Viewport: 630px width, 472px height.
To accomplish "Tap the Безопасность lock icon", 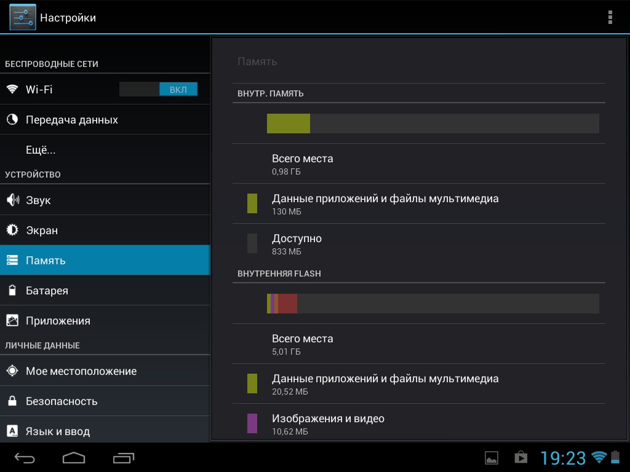I will coord(12,401).
